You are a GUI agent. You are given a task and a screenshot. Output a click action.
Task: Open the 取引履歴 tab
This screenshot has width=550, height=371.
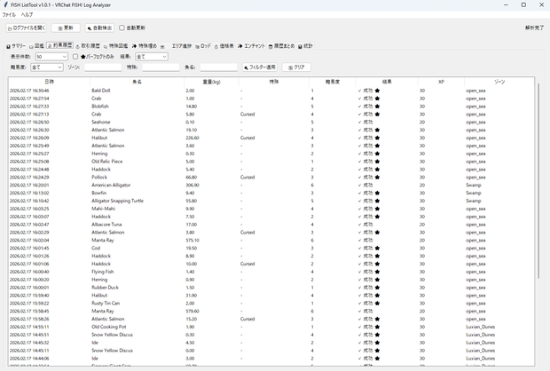coord(88,46)
